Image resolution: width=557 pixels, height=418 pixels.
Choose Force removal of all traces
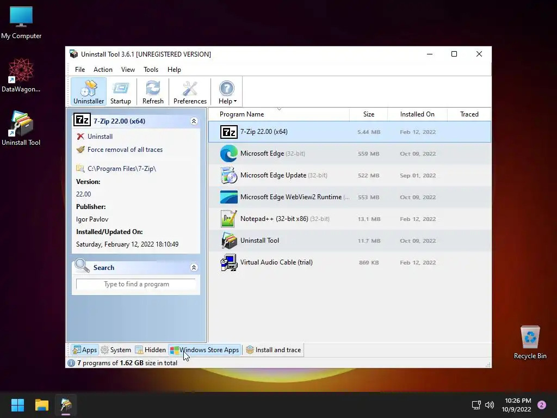coord(125,150)
